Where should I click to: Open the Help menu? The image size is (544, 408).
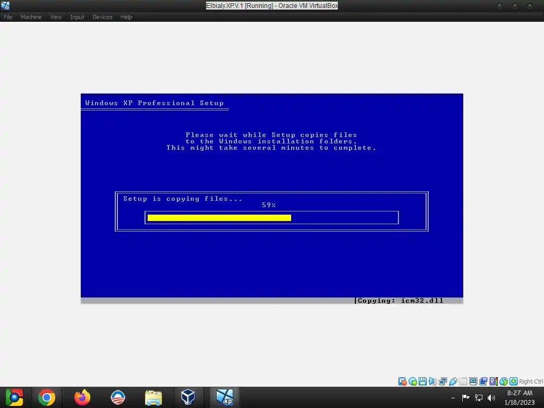coord(126,17)
